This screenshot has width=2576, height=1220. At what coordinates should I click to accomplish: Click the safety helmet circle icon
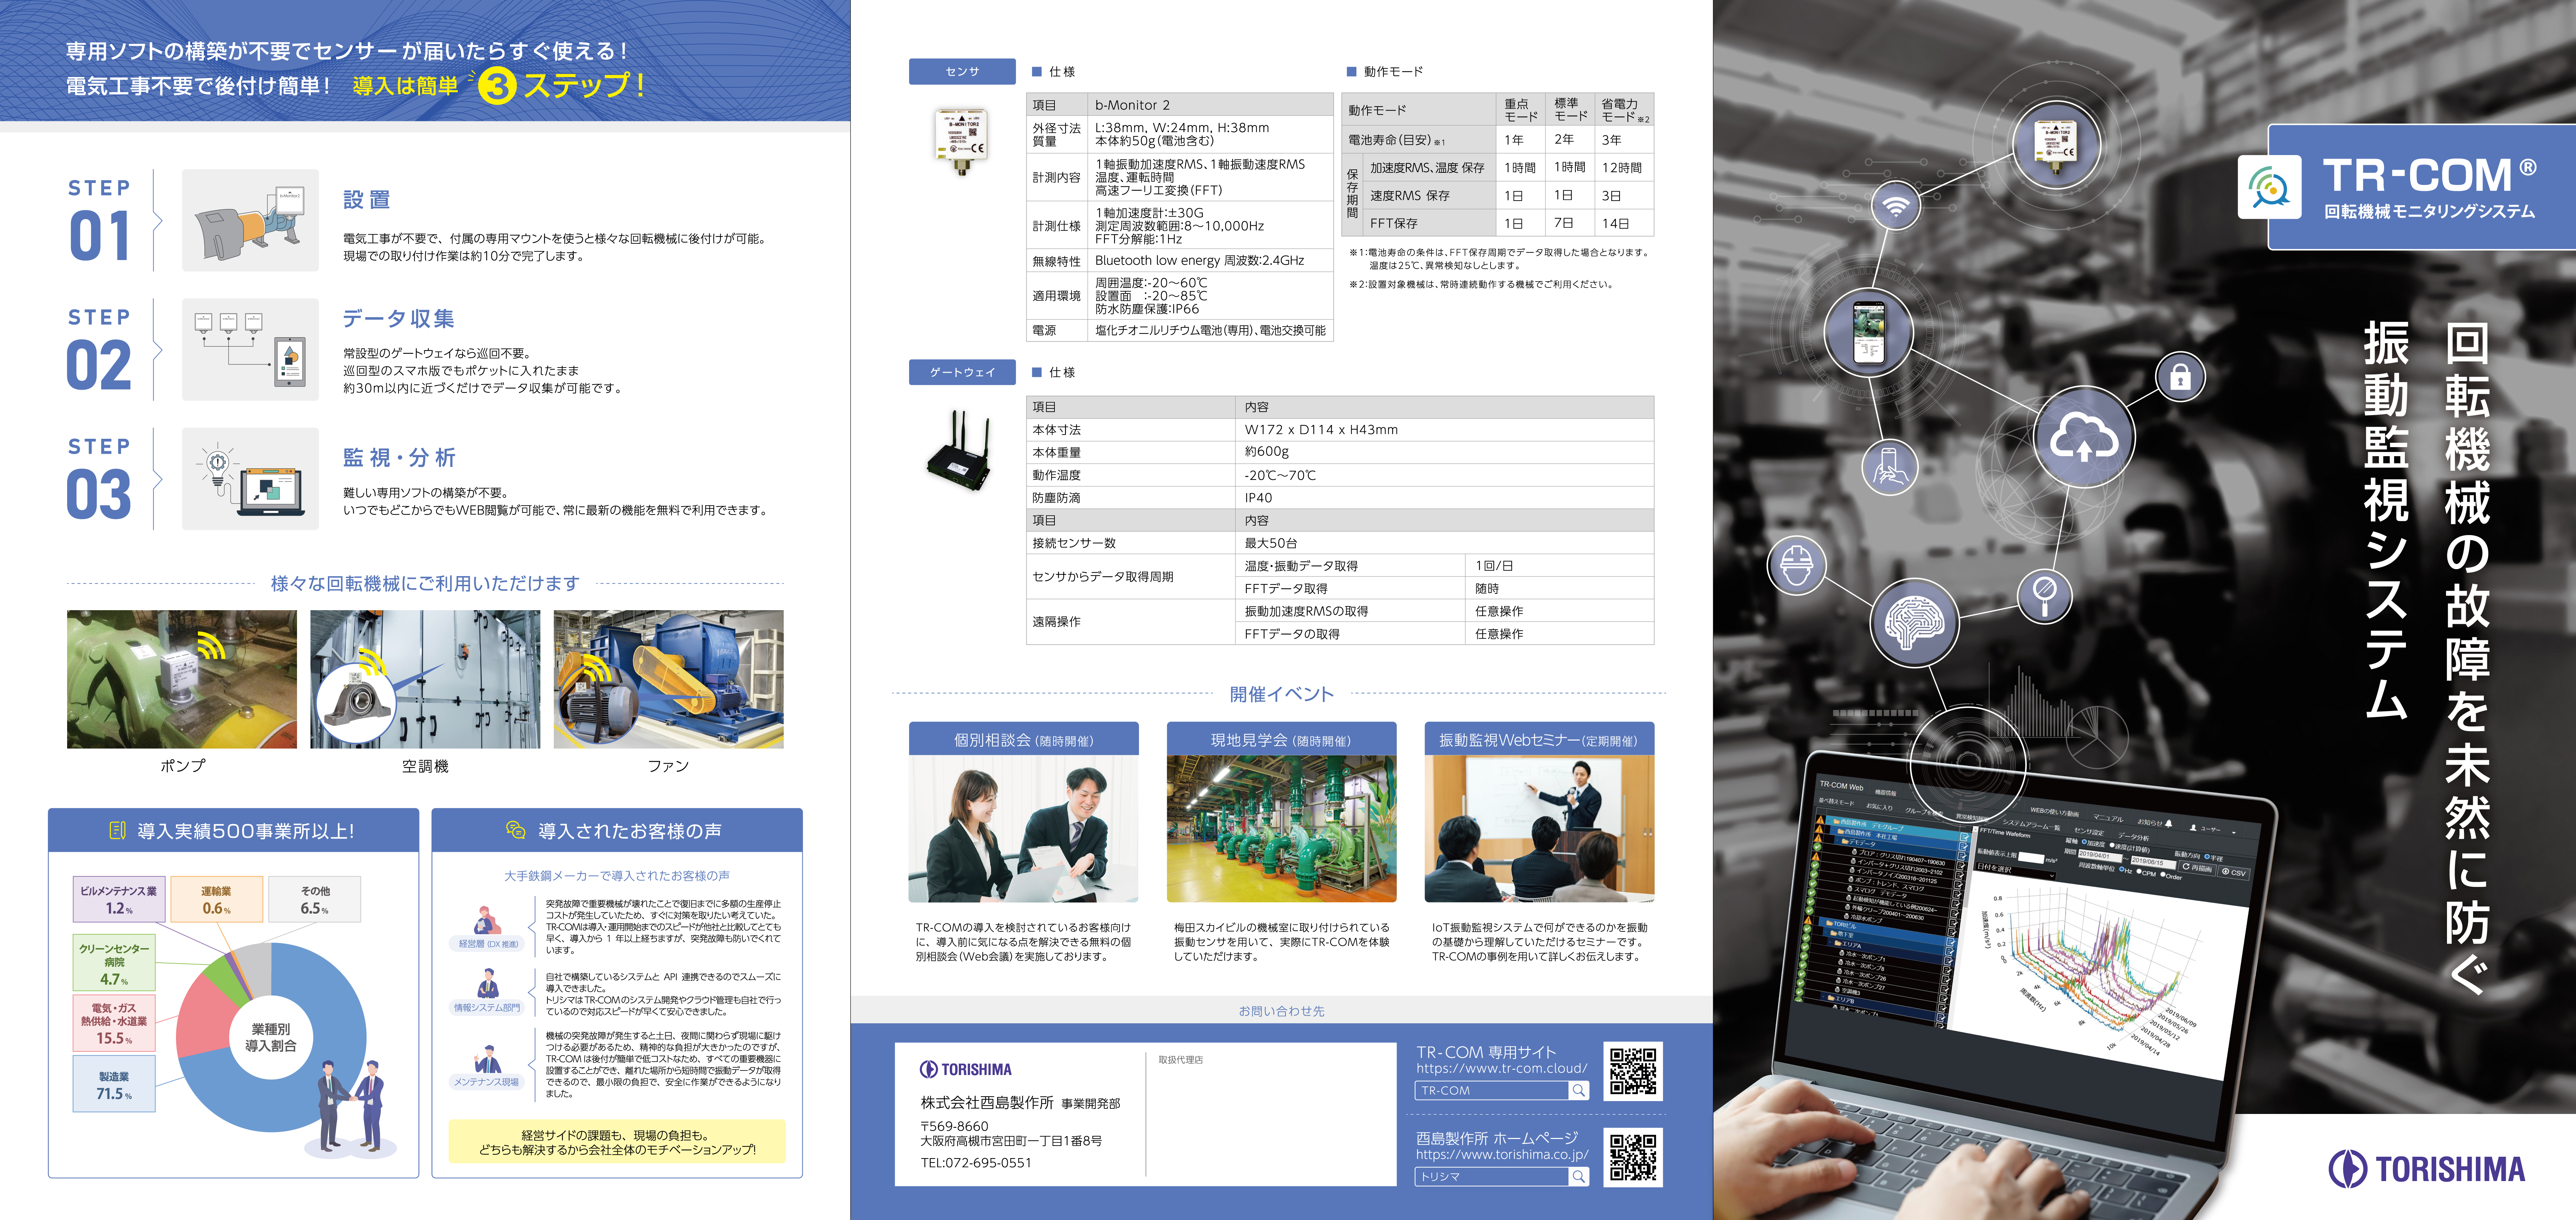(1797, 565)
